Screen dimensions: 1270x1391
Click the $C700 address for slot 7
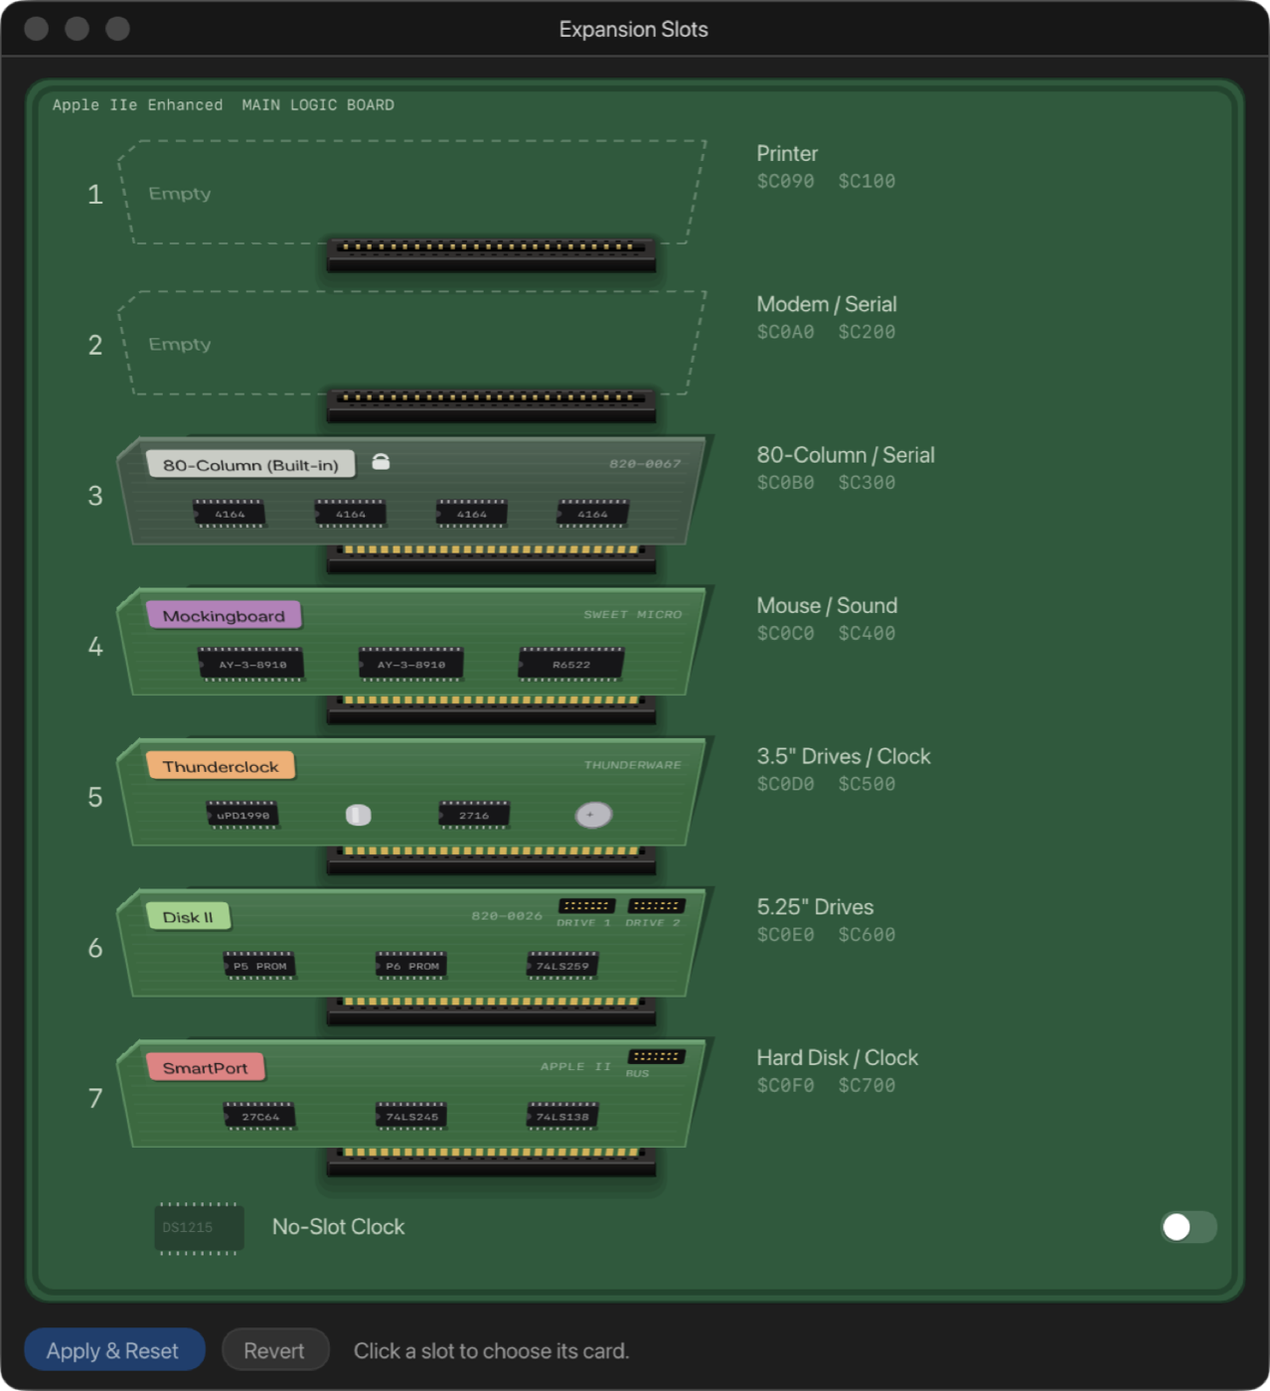click(x=867, y=1085)
